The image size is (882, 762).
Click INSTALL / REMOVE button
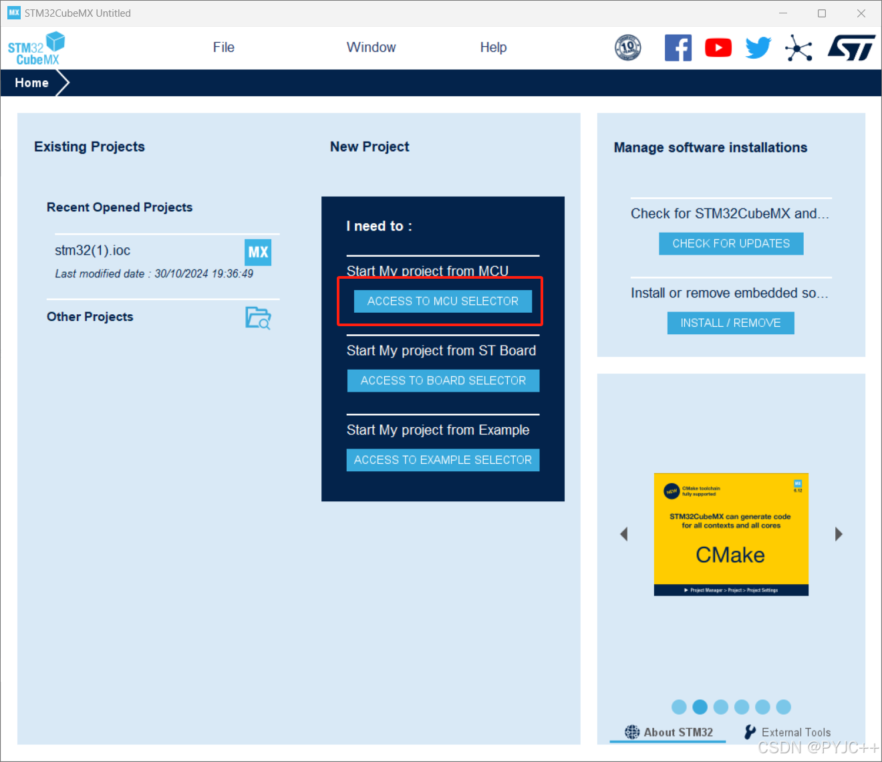click(731, 323)
